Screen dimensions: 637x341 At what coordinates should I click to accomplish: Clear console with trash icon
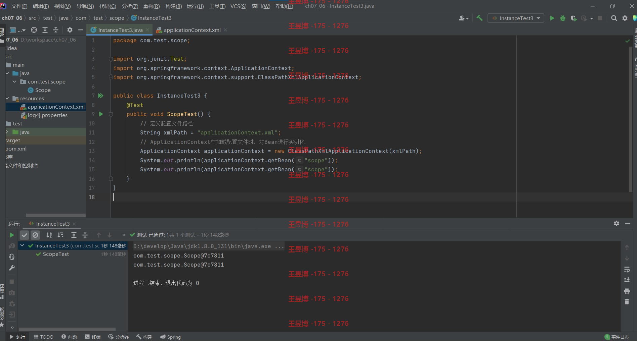click(x=627, y=302)
